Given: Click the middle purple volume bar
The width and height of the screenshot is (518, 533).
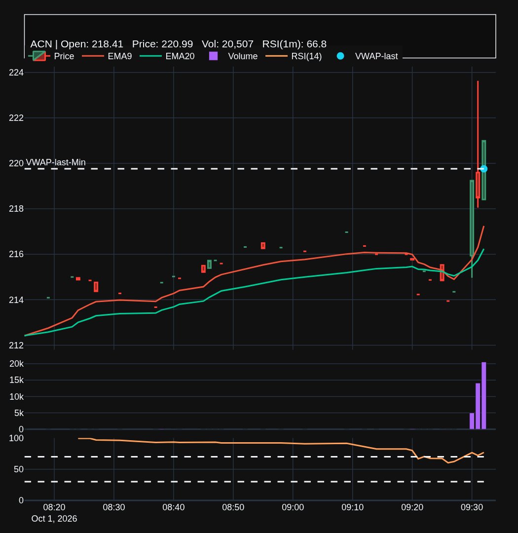Looking at the screenshot, I should tap(478, 406).
